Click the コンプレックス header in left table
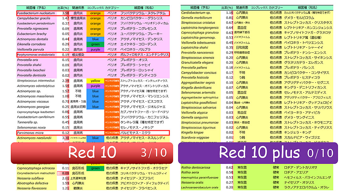The image size is (350, 195). (x=95, y=8)
